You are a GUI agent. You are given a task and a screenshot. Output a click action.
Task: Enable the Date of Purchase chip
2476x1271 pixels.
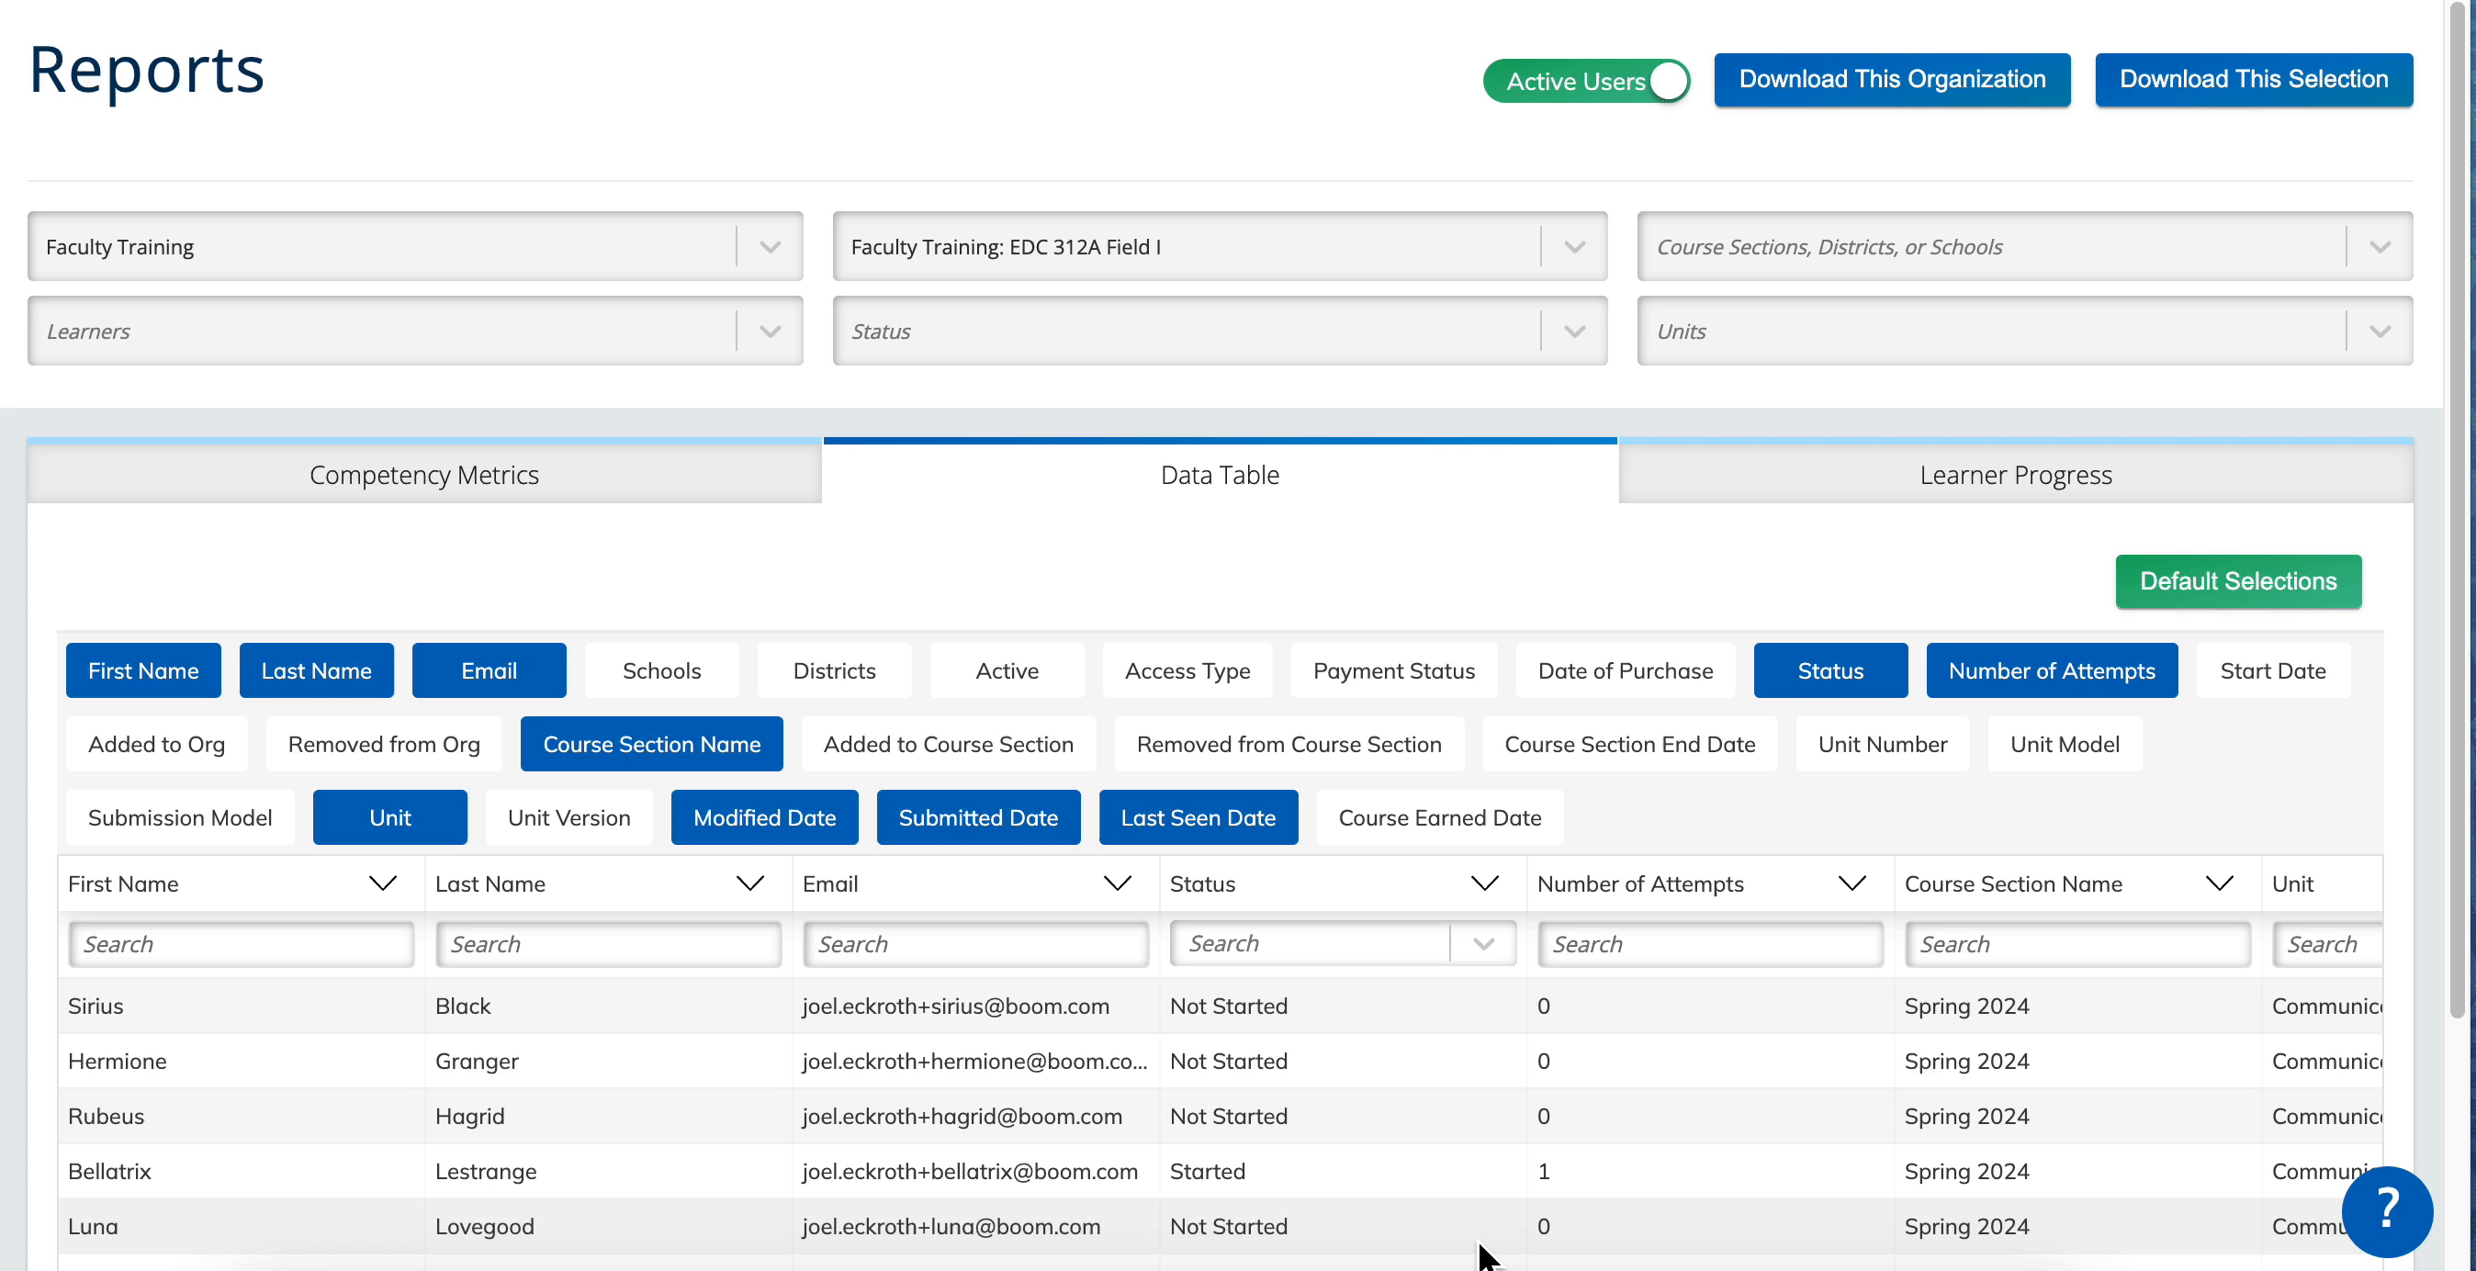tap(1626, 670)
